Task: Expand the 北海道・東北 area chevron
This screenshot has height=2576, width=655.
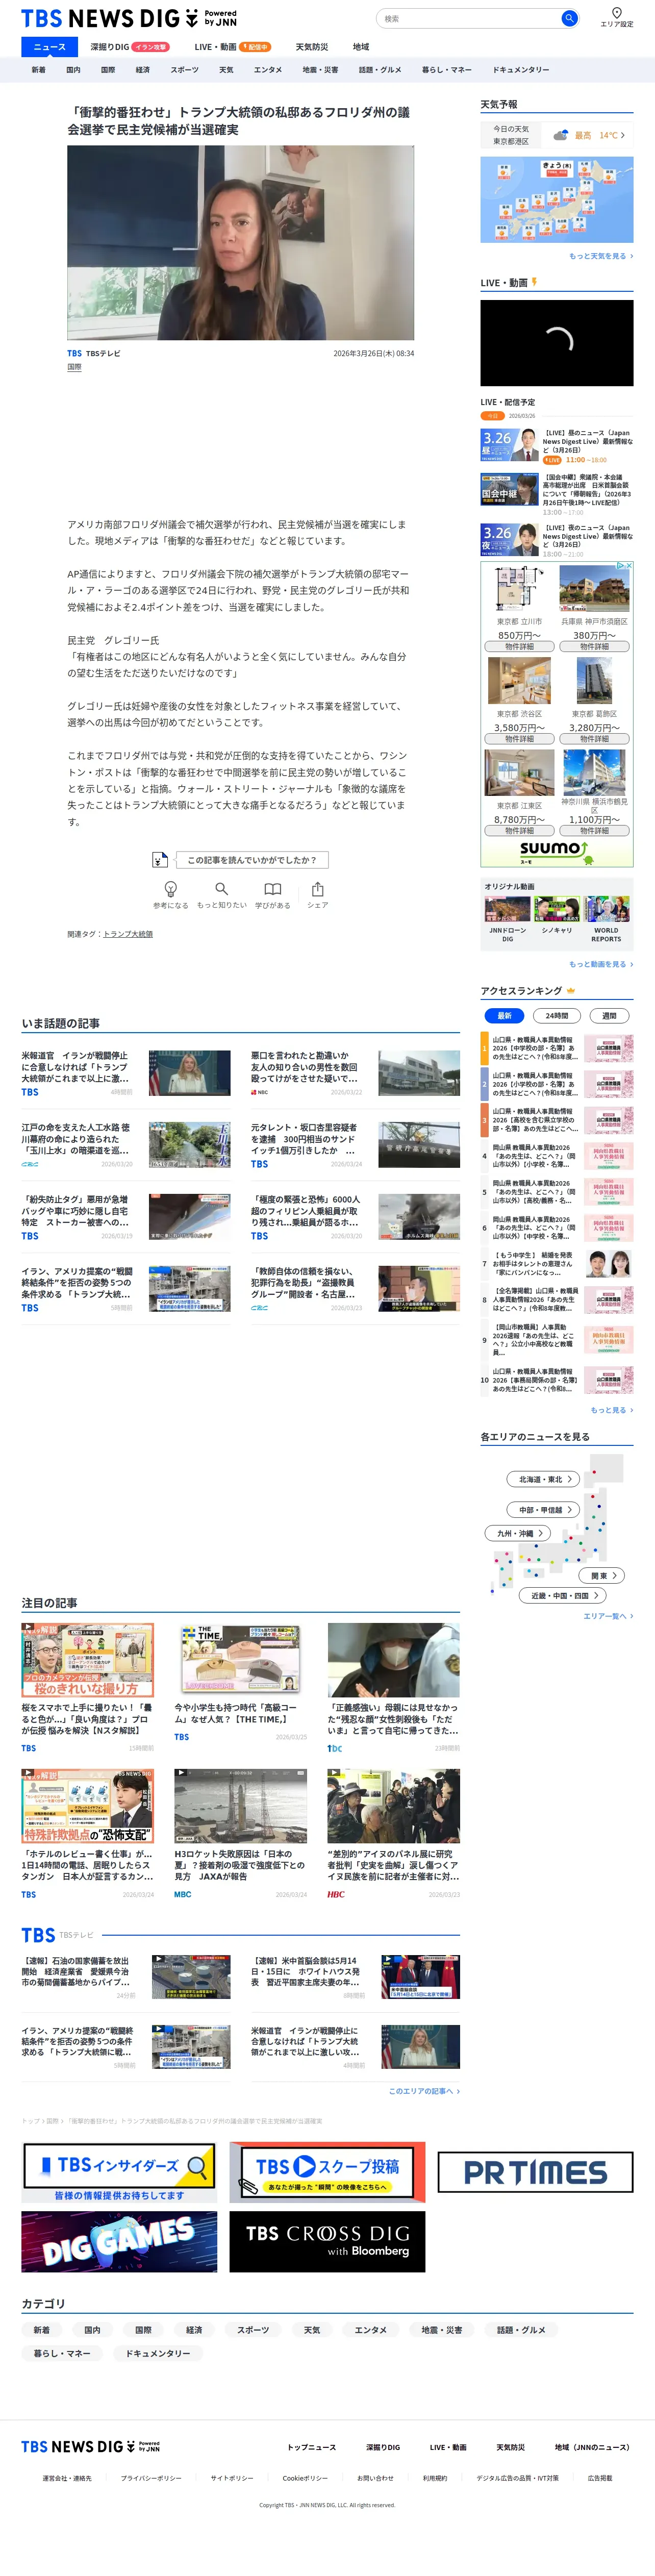Action: click(x=570, y=1479)
